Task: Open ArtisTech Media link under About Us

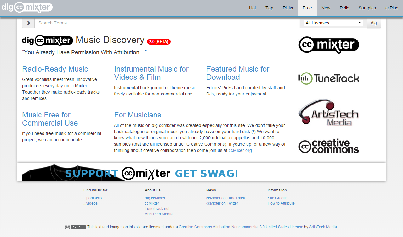Action: point(158,214)
